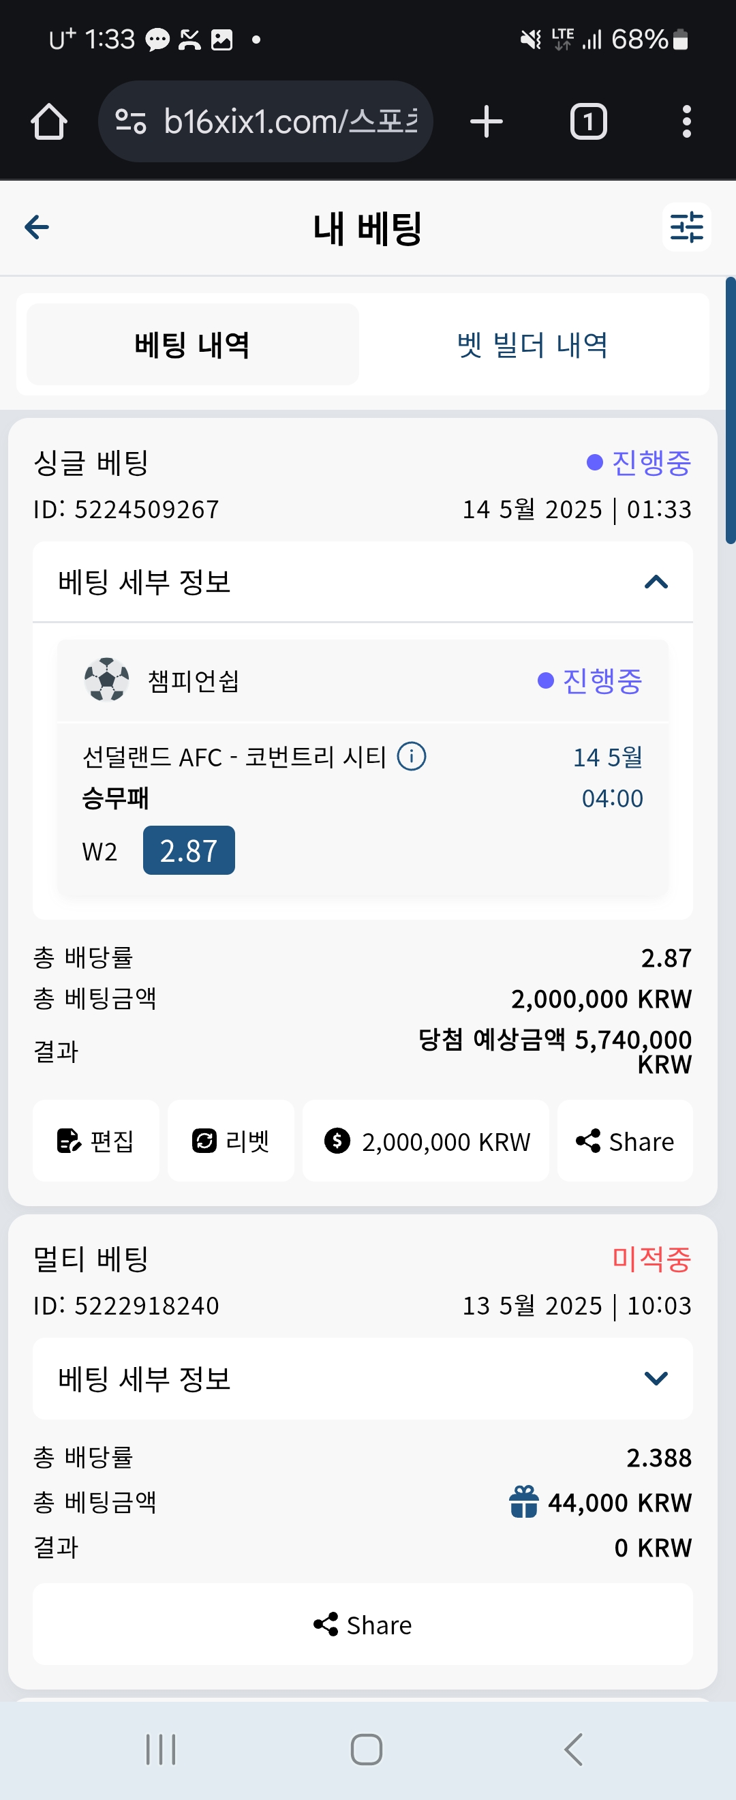Open browser home icon
The image size is (736, 1800).
pos(49,121)
